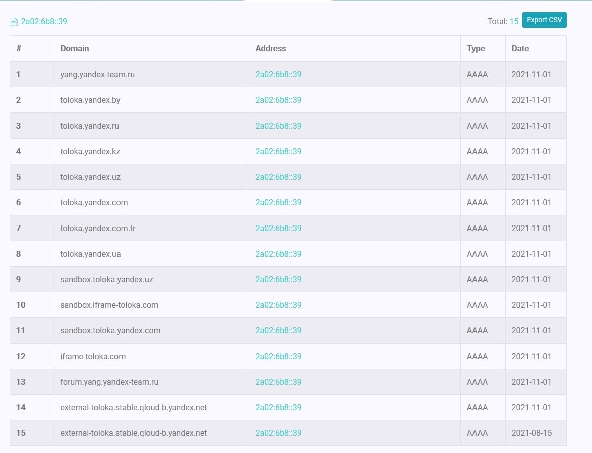Viewport: 592px width, 453px height.
Task: Click the Date column header
Action: point(520,48)
